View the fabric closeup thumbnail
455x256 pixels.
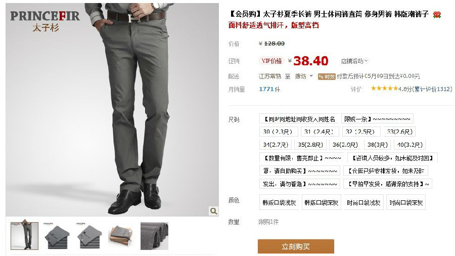(154, 236)
